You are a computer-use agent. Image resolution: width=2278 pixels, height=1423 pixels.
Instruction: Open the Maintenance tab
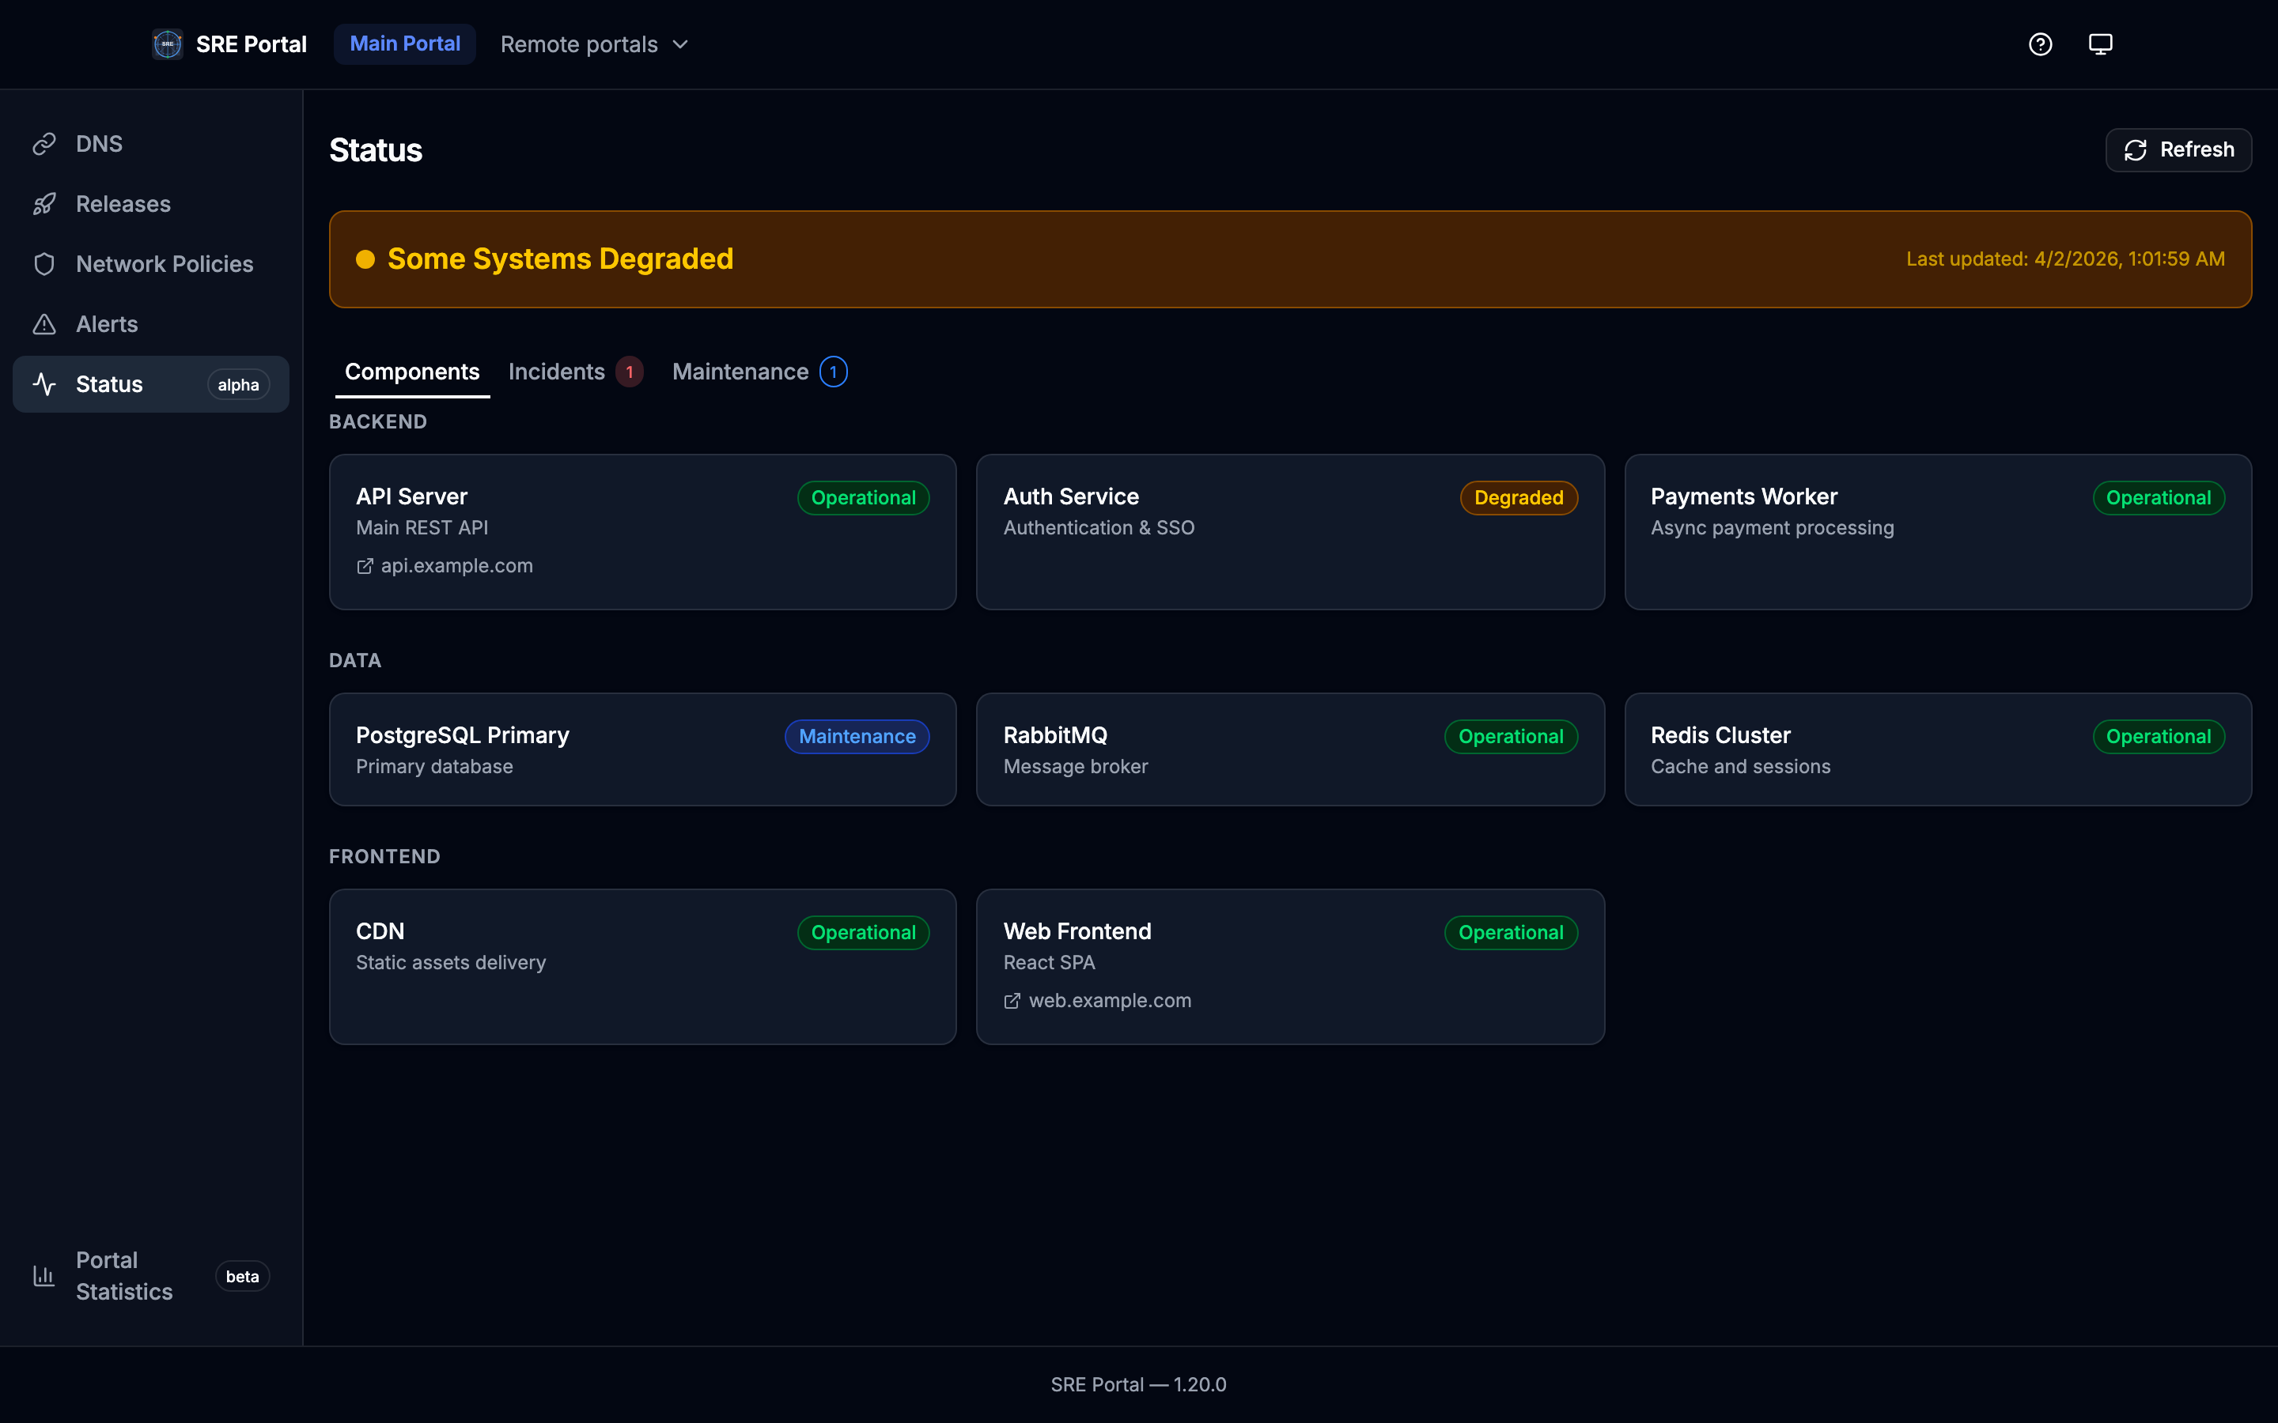(x=740, y=371)
